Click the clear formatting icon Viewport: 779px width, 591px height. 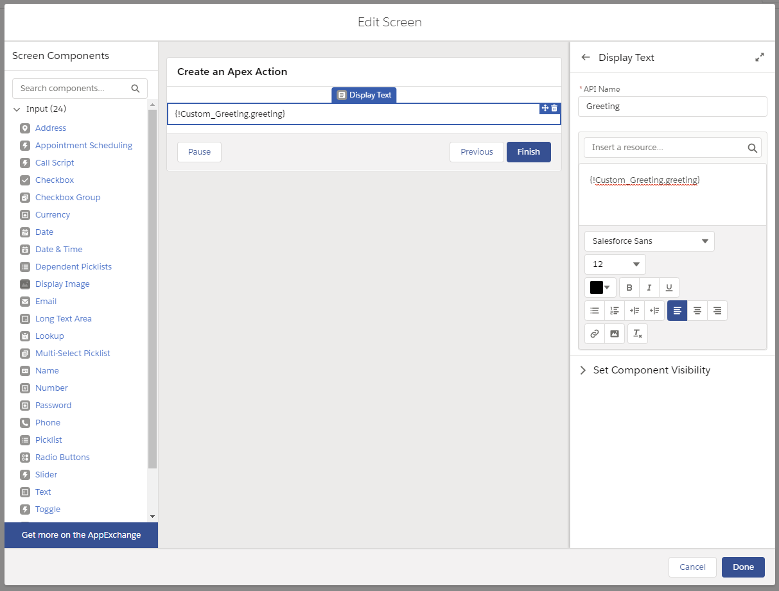coord(637,333)
